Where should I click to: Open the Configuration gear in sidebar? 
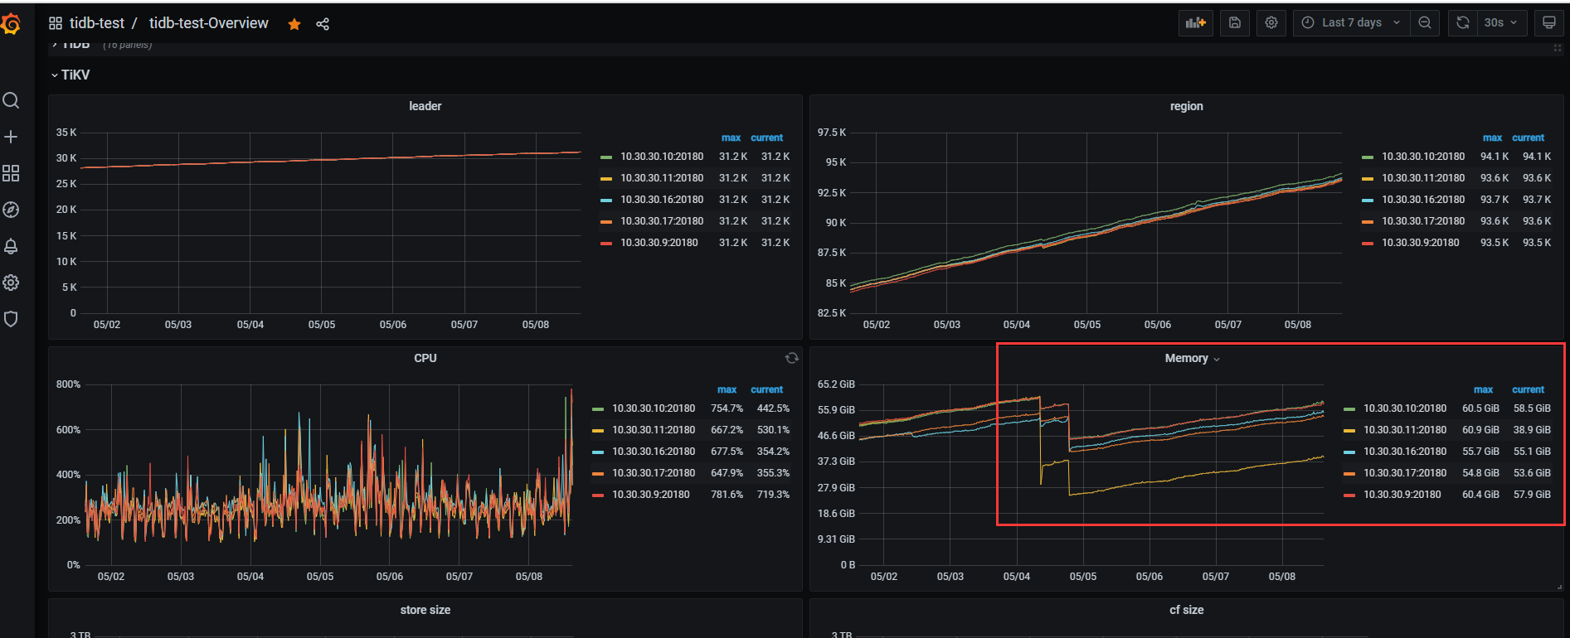click(11, 283)
